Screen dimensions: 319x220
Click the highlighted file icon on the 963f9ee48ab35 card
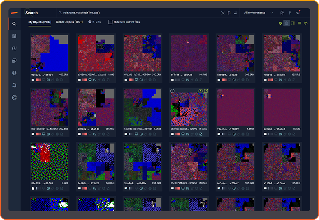[201, 134]
